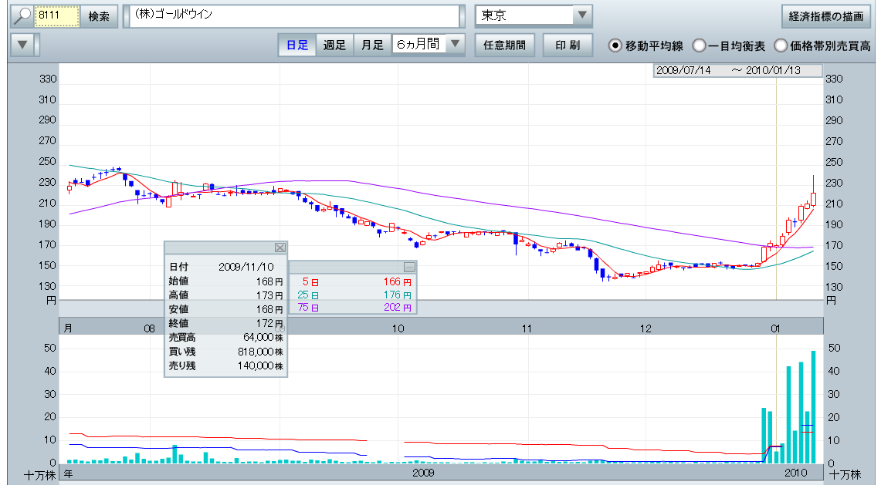Switch to the 日足 daily chart tab
Image resolution: width=881 pixels, height=485 pixels.
coord(297,45)
